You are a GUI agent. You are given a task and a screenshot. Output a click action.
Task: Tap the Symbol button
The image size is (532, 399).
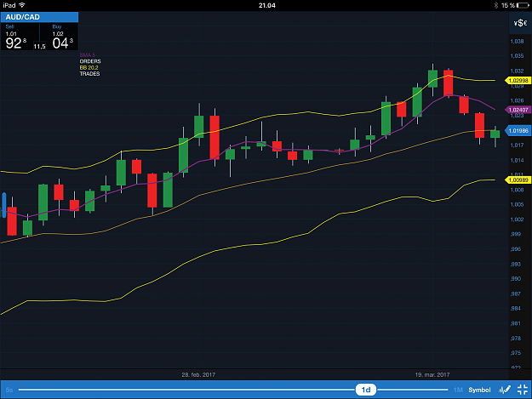479,390
